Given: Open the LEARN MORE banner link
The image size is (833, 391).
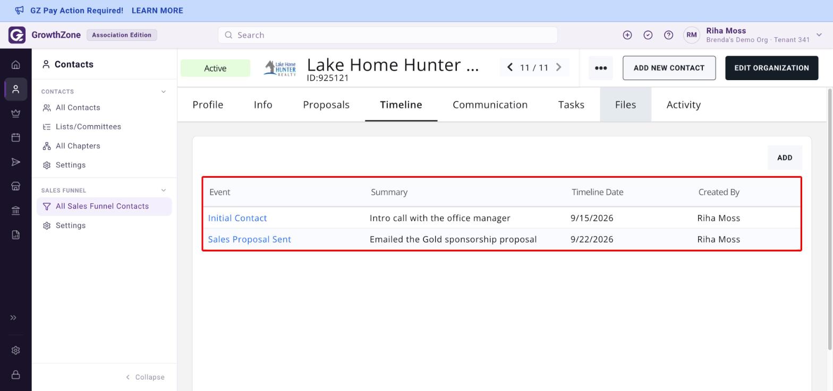Looking at the screenshot, I should 157,11.
